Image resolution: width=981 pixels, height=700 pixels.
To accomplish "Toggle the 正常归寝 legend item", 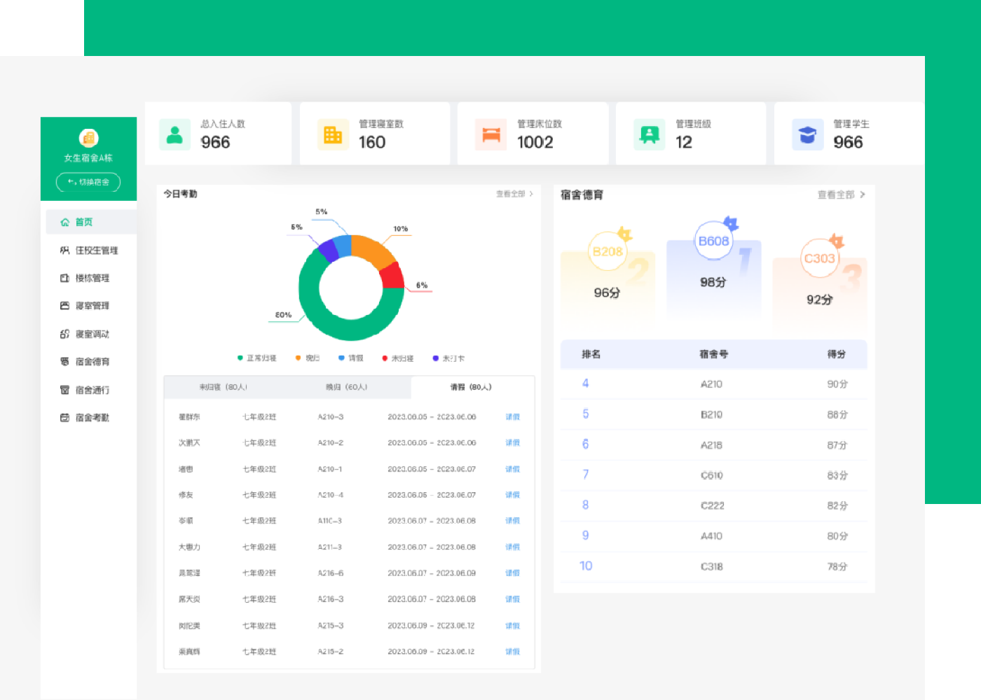I will pos(257,358).
